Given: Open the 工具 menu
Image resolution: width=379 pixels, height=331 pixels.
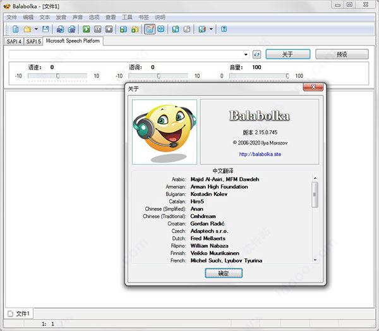Looking at the screenshot, I should pyautogui.click(x=127, y=17).
